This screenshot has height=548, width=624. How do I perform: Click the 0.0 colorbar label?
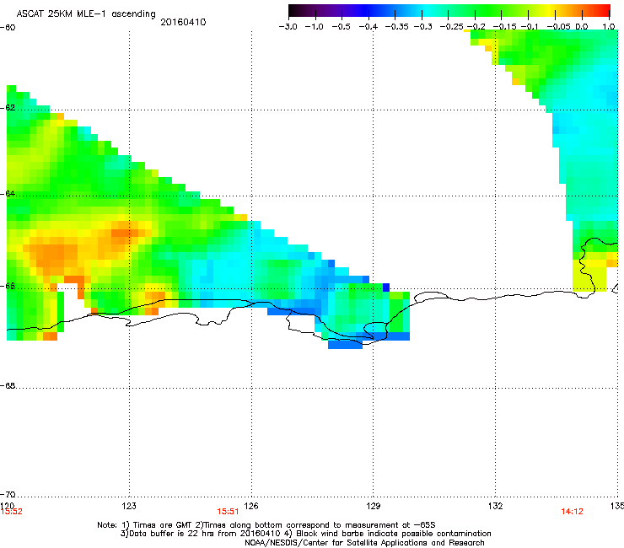point(582,27)
